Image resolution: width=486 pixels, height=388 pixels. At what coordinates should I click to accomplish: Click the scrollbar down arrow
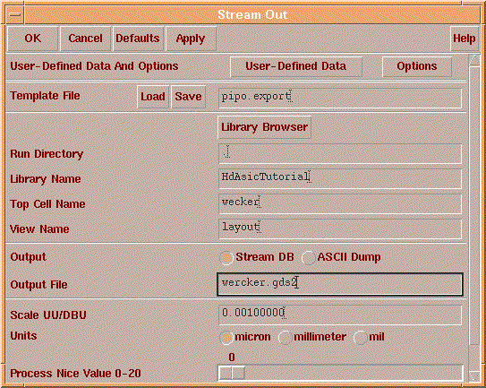pyautogui.click(x=473, y=375)
